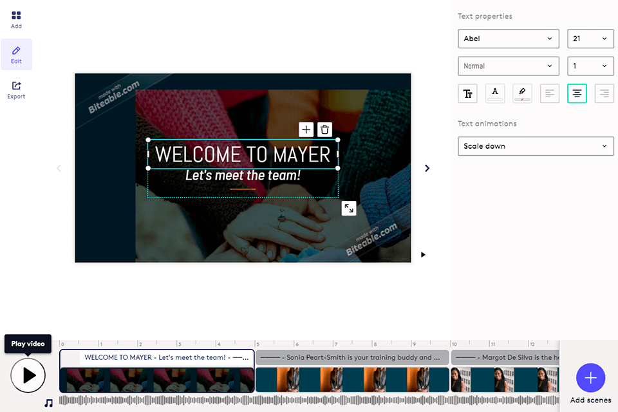Open the font size 21 dropdown
Image resolution: width=618 pixels, height=412 pixels.
590,39
